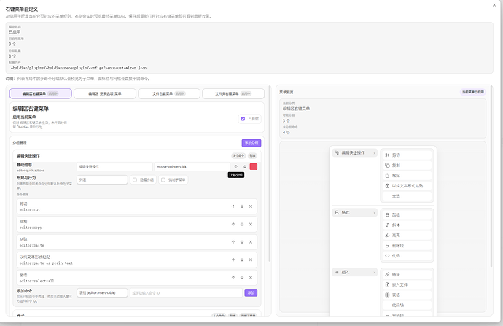
Task: Click the 5 个命令 badge
Action: click(x=238, y=155)
